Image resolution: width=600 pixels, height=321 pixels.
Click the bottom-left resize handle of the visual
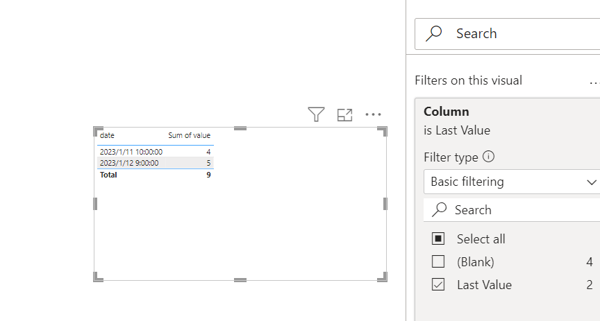pyautogui.click(x=98, y=277)
